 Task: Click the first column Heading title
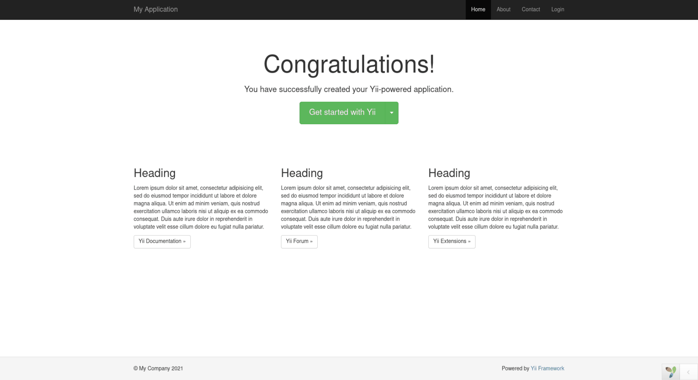154,173
